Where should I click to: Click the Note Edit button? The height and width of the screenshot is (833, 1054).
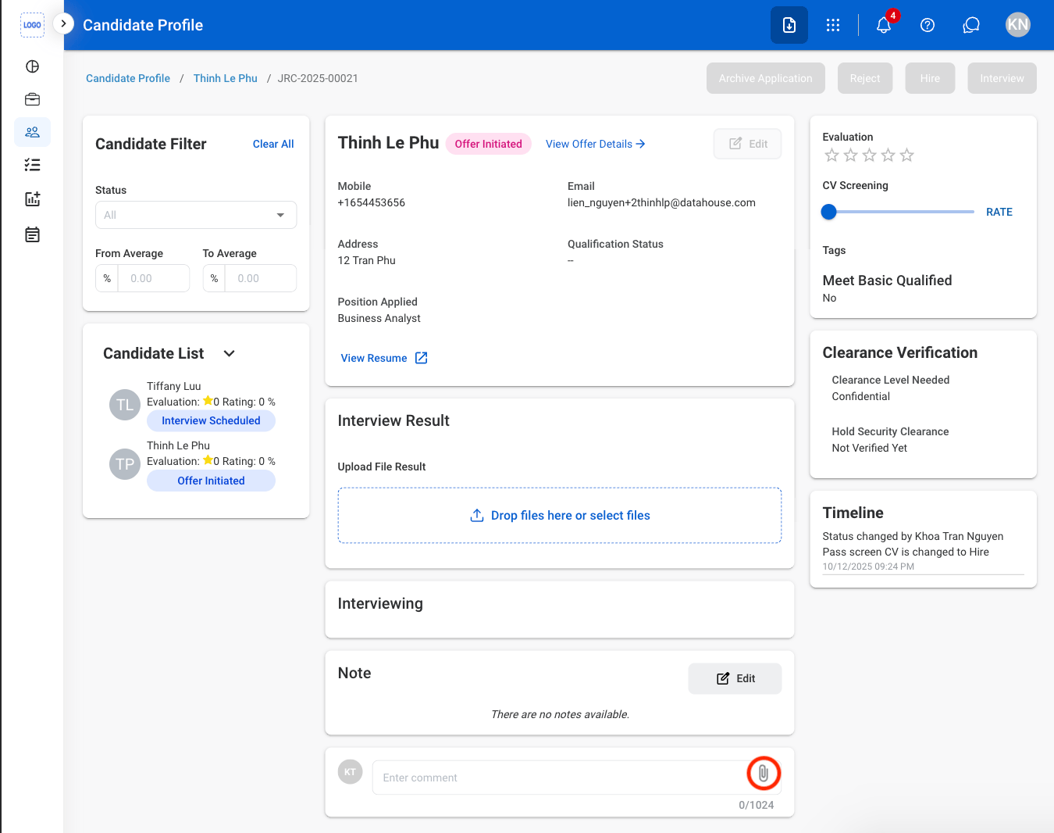point(735,678)
